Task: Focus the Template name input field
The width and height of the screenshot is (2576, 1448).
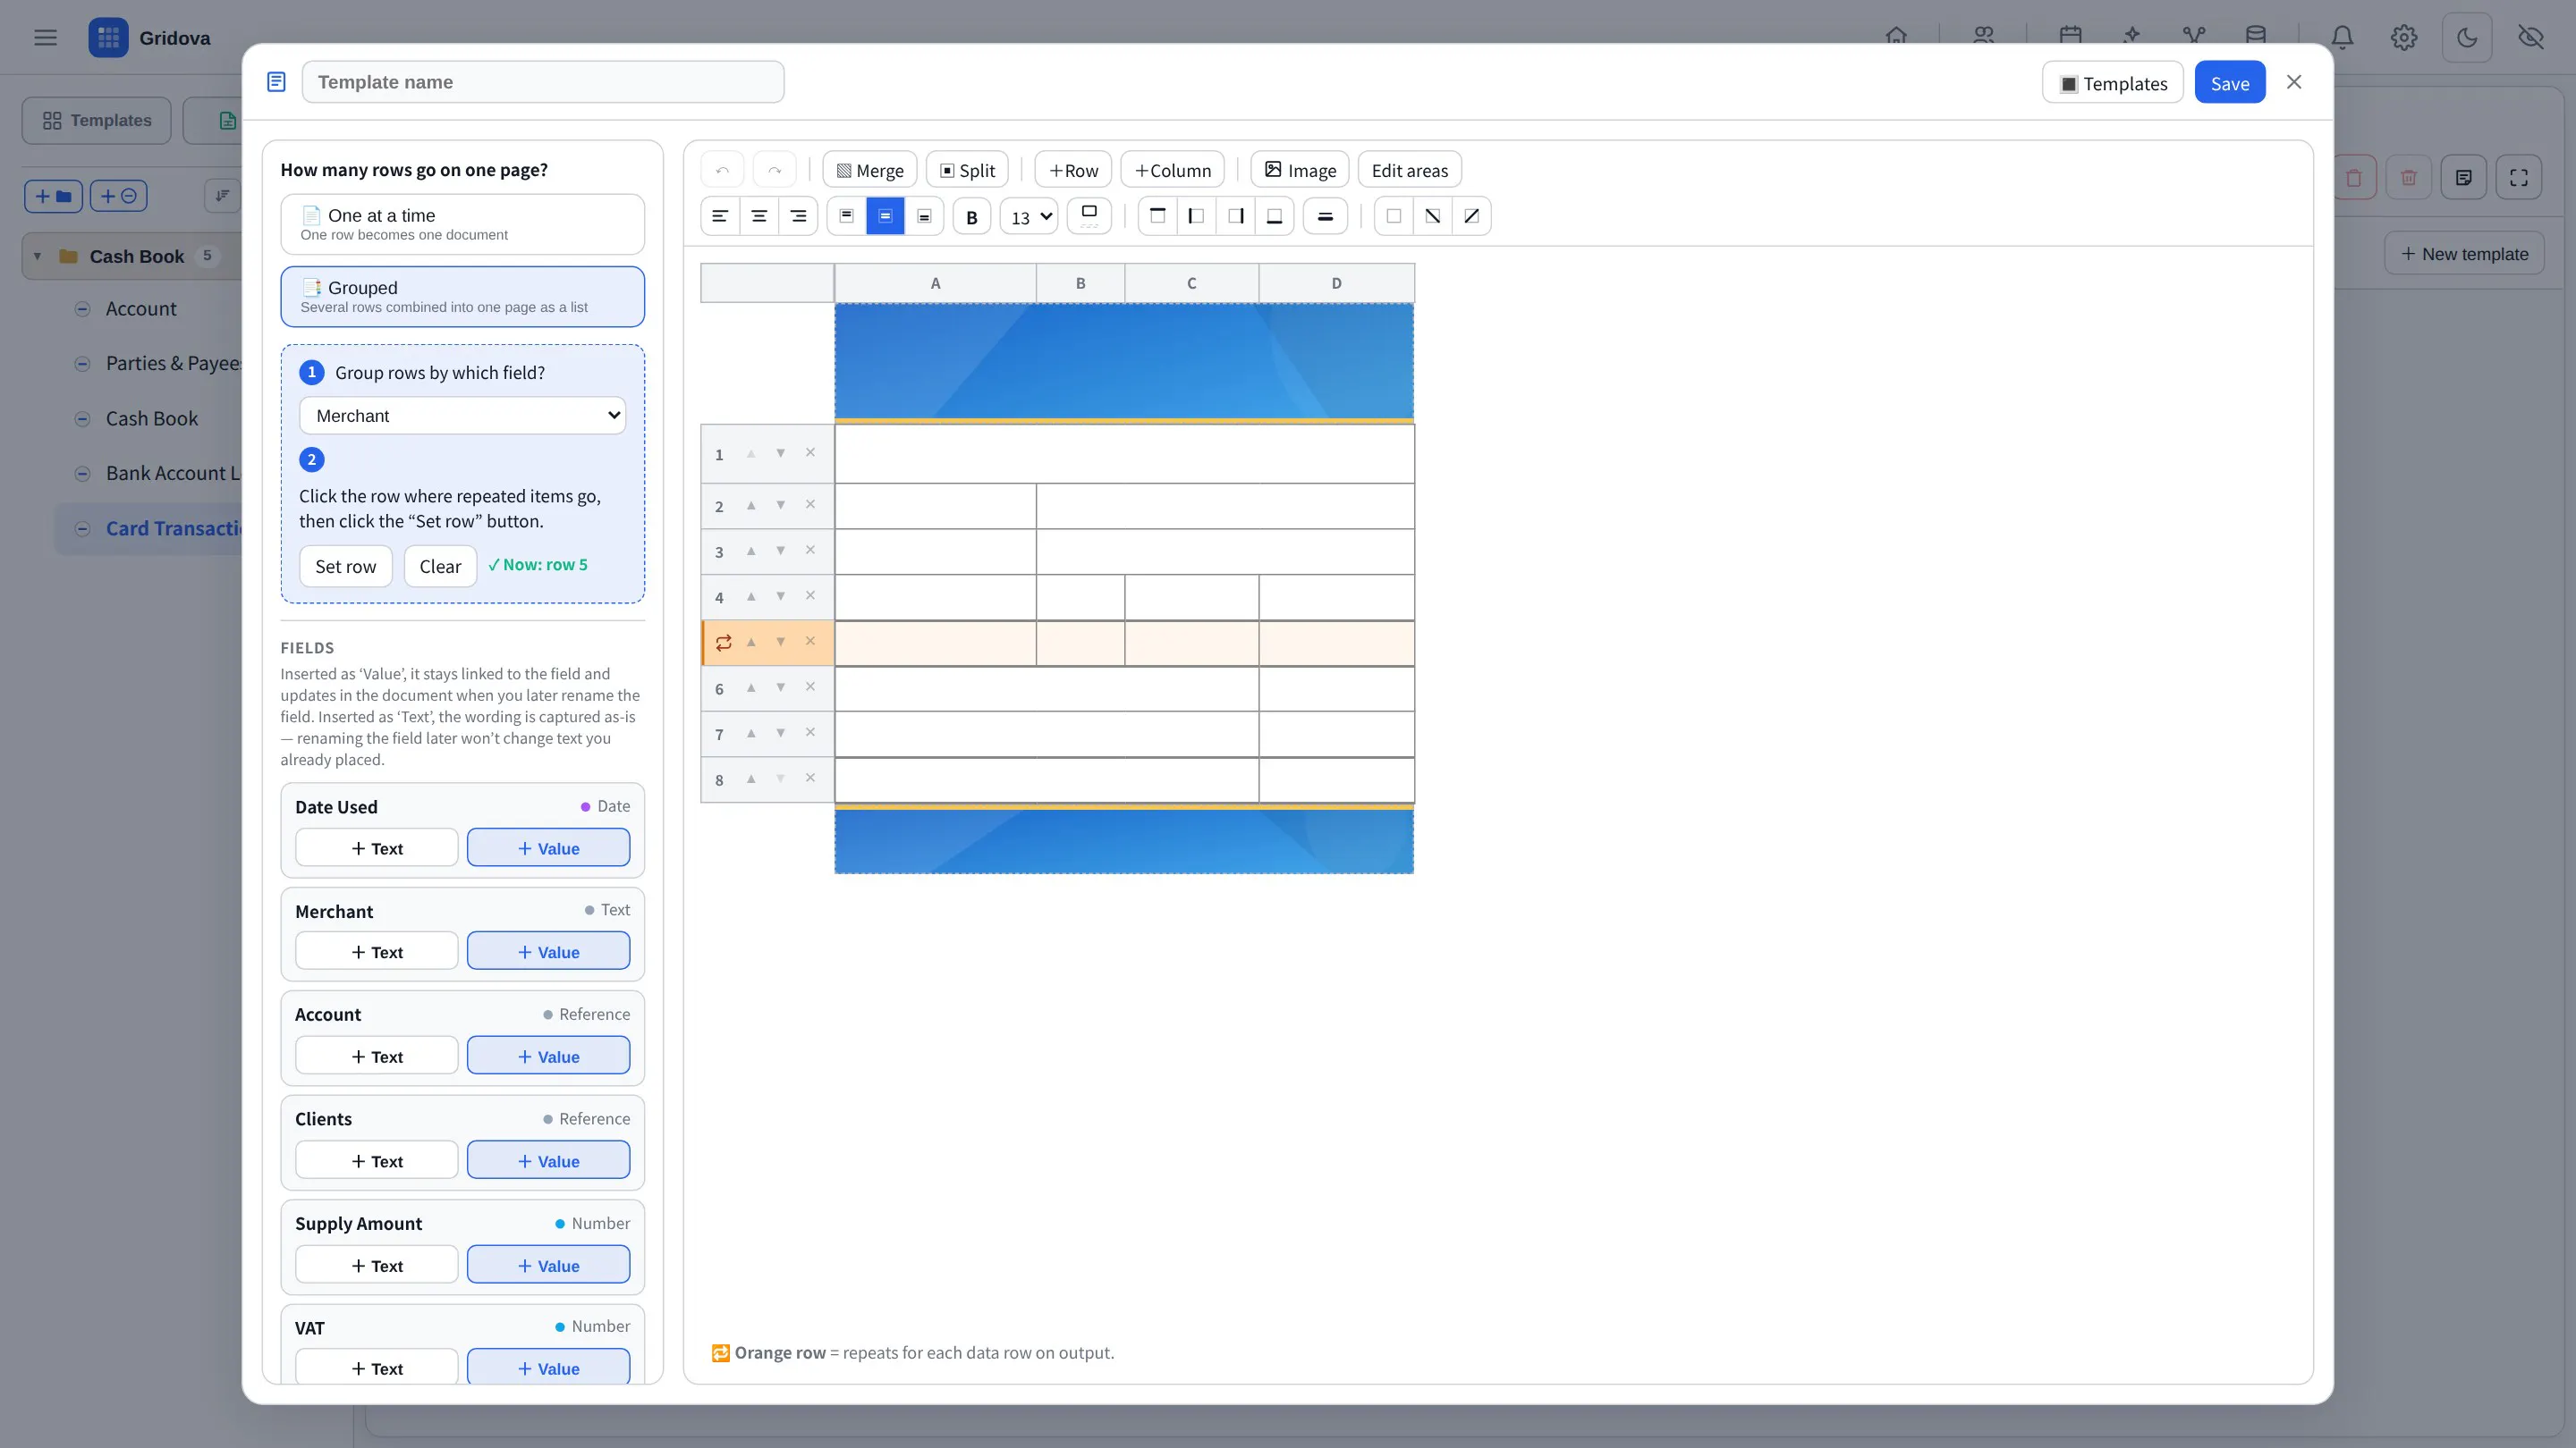Action: 543,82
